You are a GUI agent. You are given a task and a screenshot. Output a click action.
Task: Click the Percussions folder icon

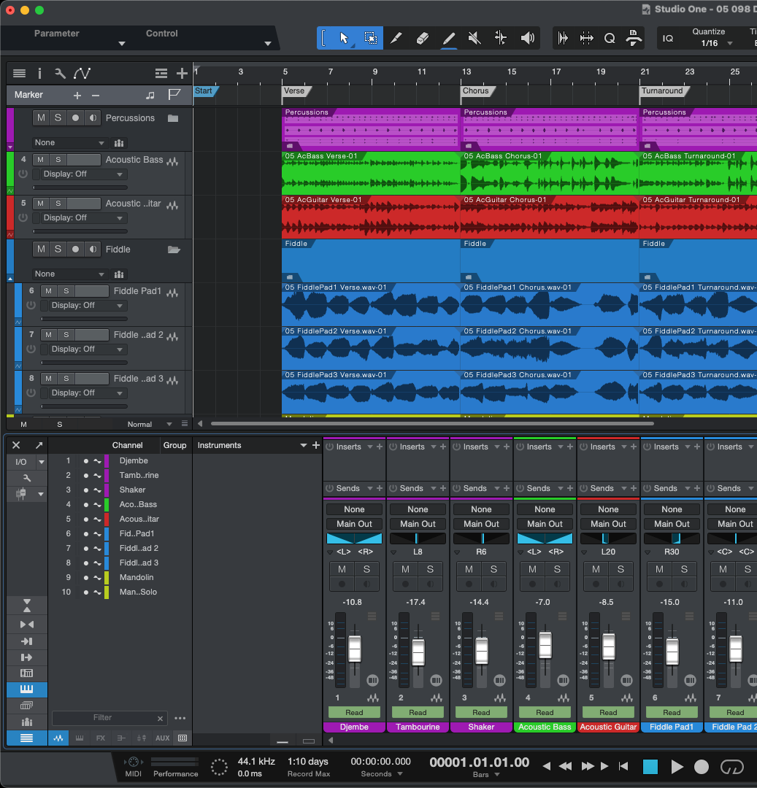(173, 118)
